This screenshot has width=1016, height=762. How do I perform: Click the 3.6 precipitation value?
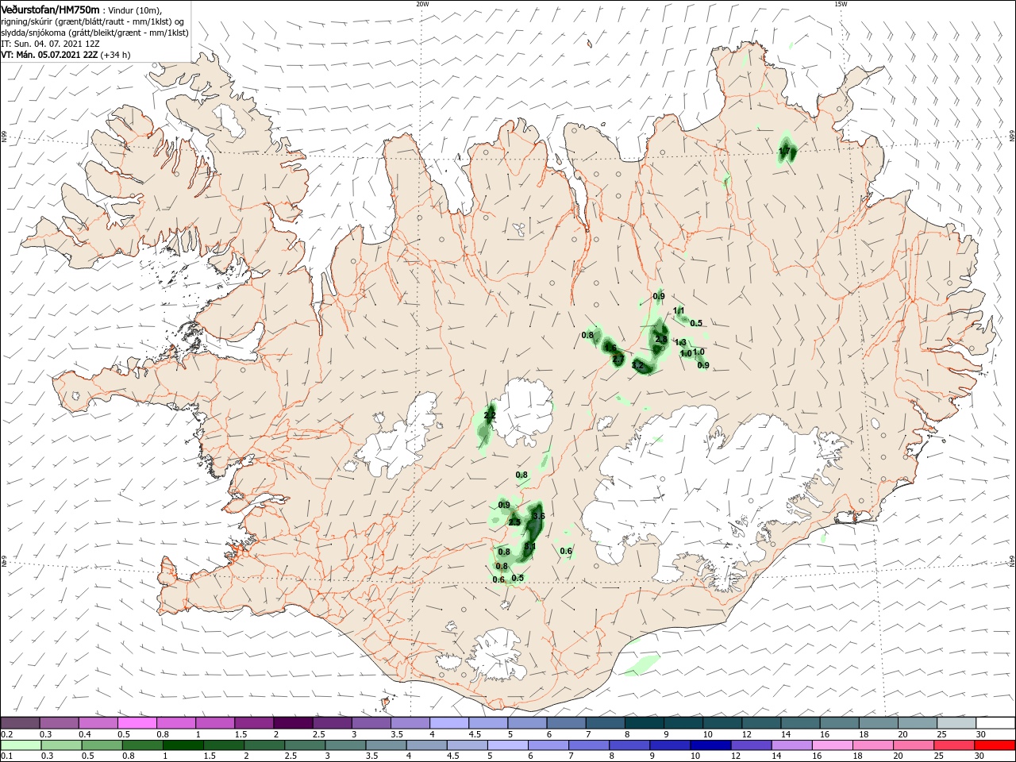(539, 516)
